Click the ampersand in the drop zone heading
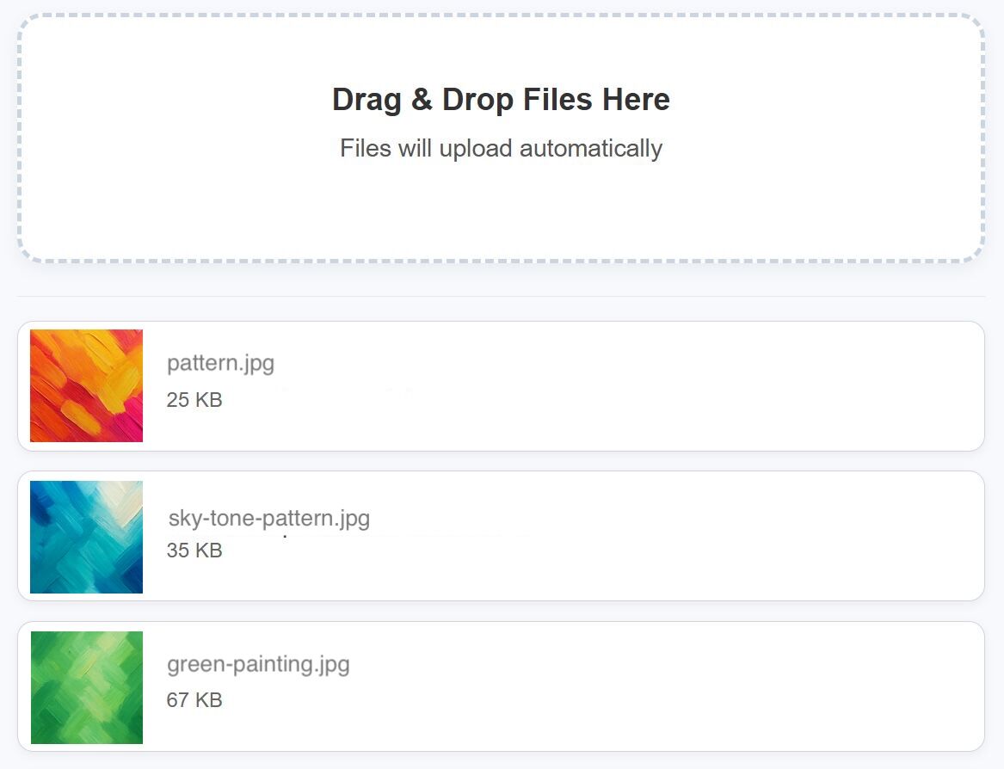Screen dimensions: 1004x769 [422, 100]
